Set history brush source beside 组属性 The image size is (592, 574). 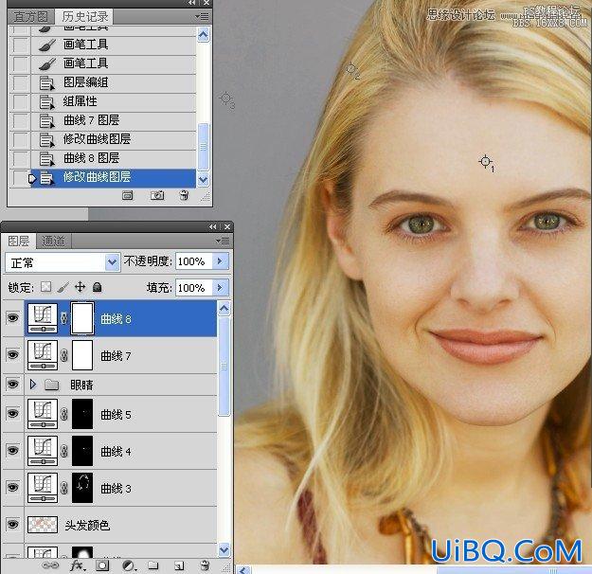pyautogui.click(x=20, y=101)
